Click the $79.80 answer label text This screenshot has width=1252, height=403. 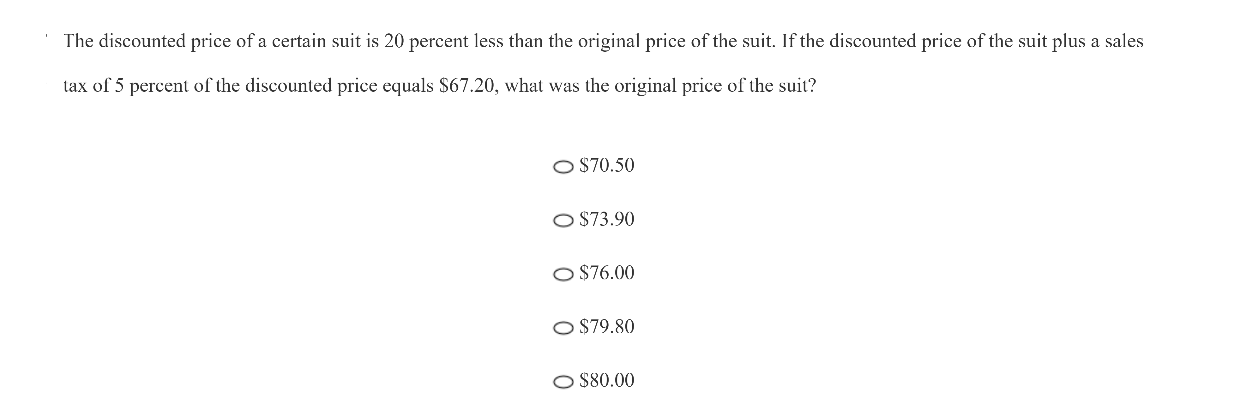tap(607, 327)
